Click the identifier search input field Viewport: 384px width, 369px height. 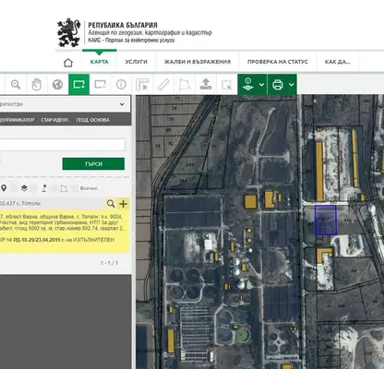pyautogui.click(x=62, y=145)
